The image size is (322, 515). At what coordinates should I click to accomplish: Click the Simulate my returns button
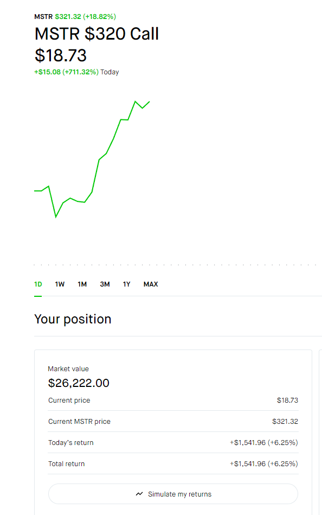(173, 494)
